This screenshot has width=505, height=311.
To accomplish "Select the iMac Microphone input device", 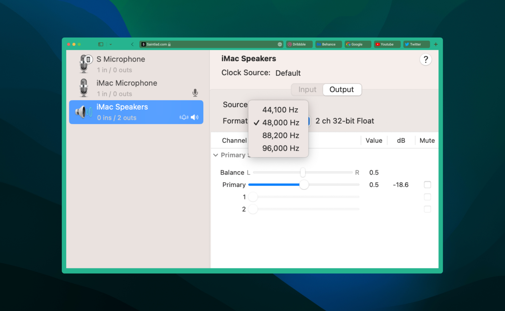I will [127, 88].
